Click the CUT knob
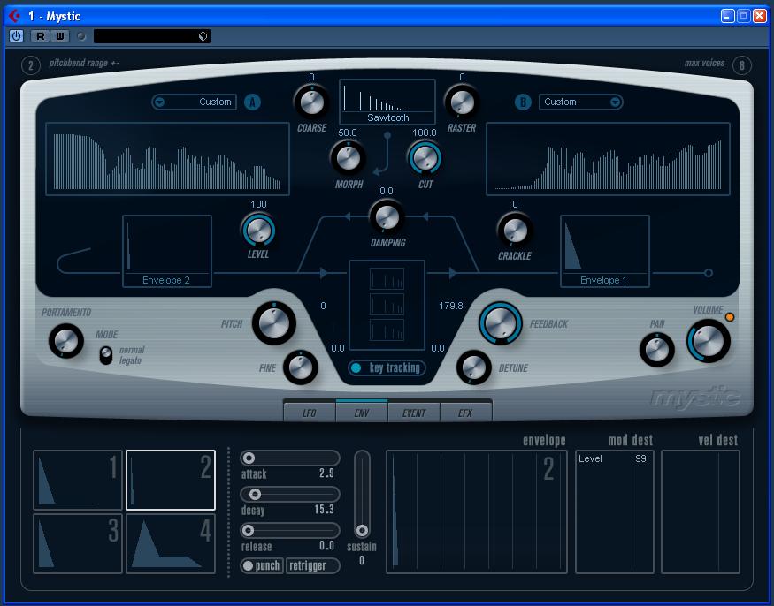This screenshot has height=606, width=774. [x=425, y=158]
